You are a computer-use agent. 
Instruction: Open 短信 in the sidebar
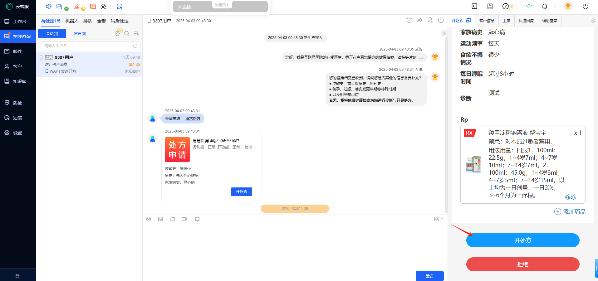tap(18, 118)
